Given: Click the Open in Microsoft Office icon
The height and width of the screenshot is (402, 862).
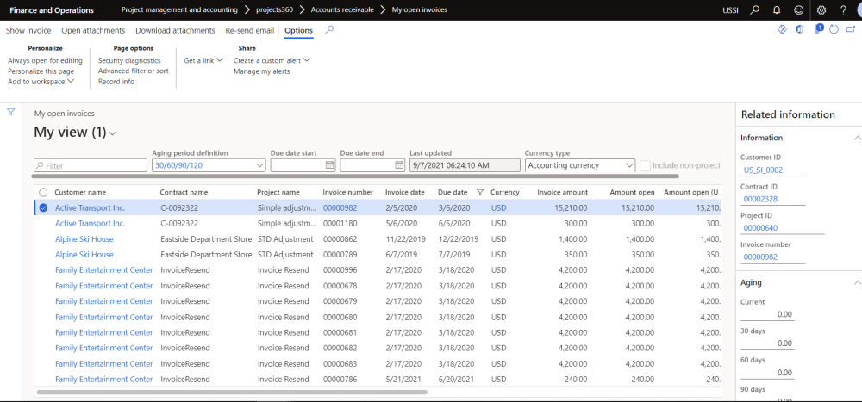Looking at the screenshot, I should click(800, 30).
